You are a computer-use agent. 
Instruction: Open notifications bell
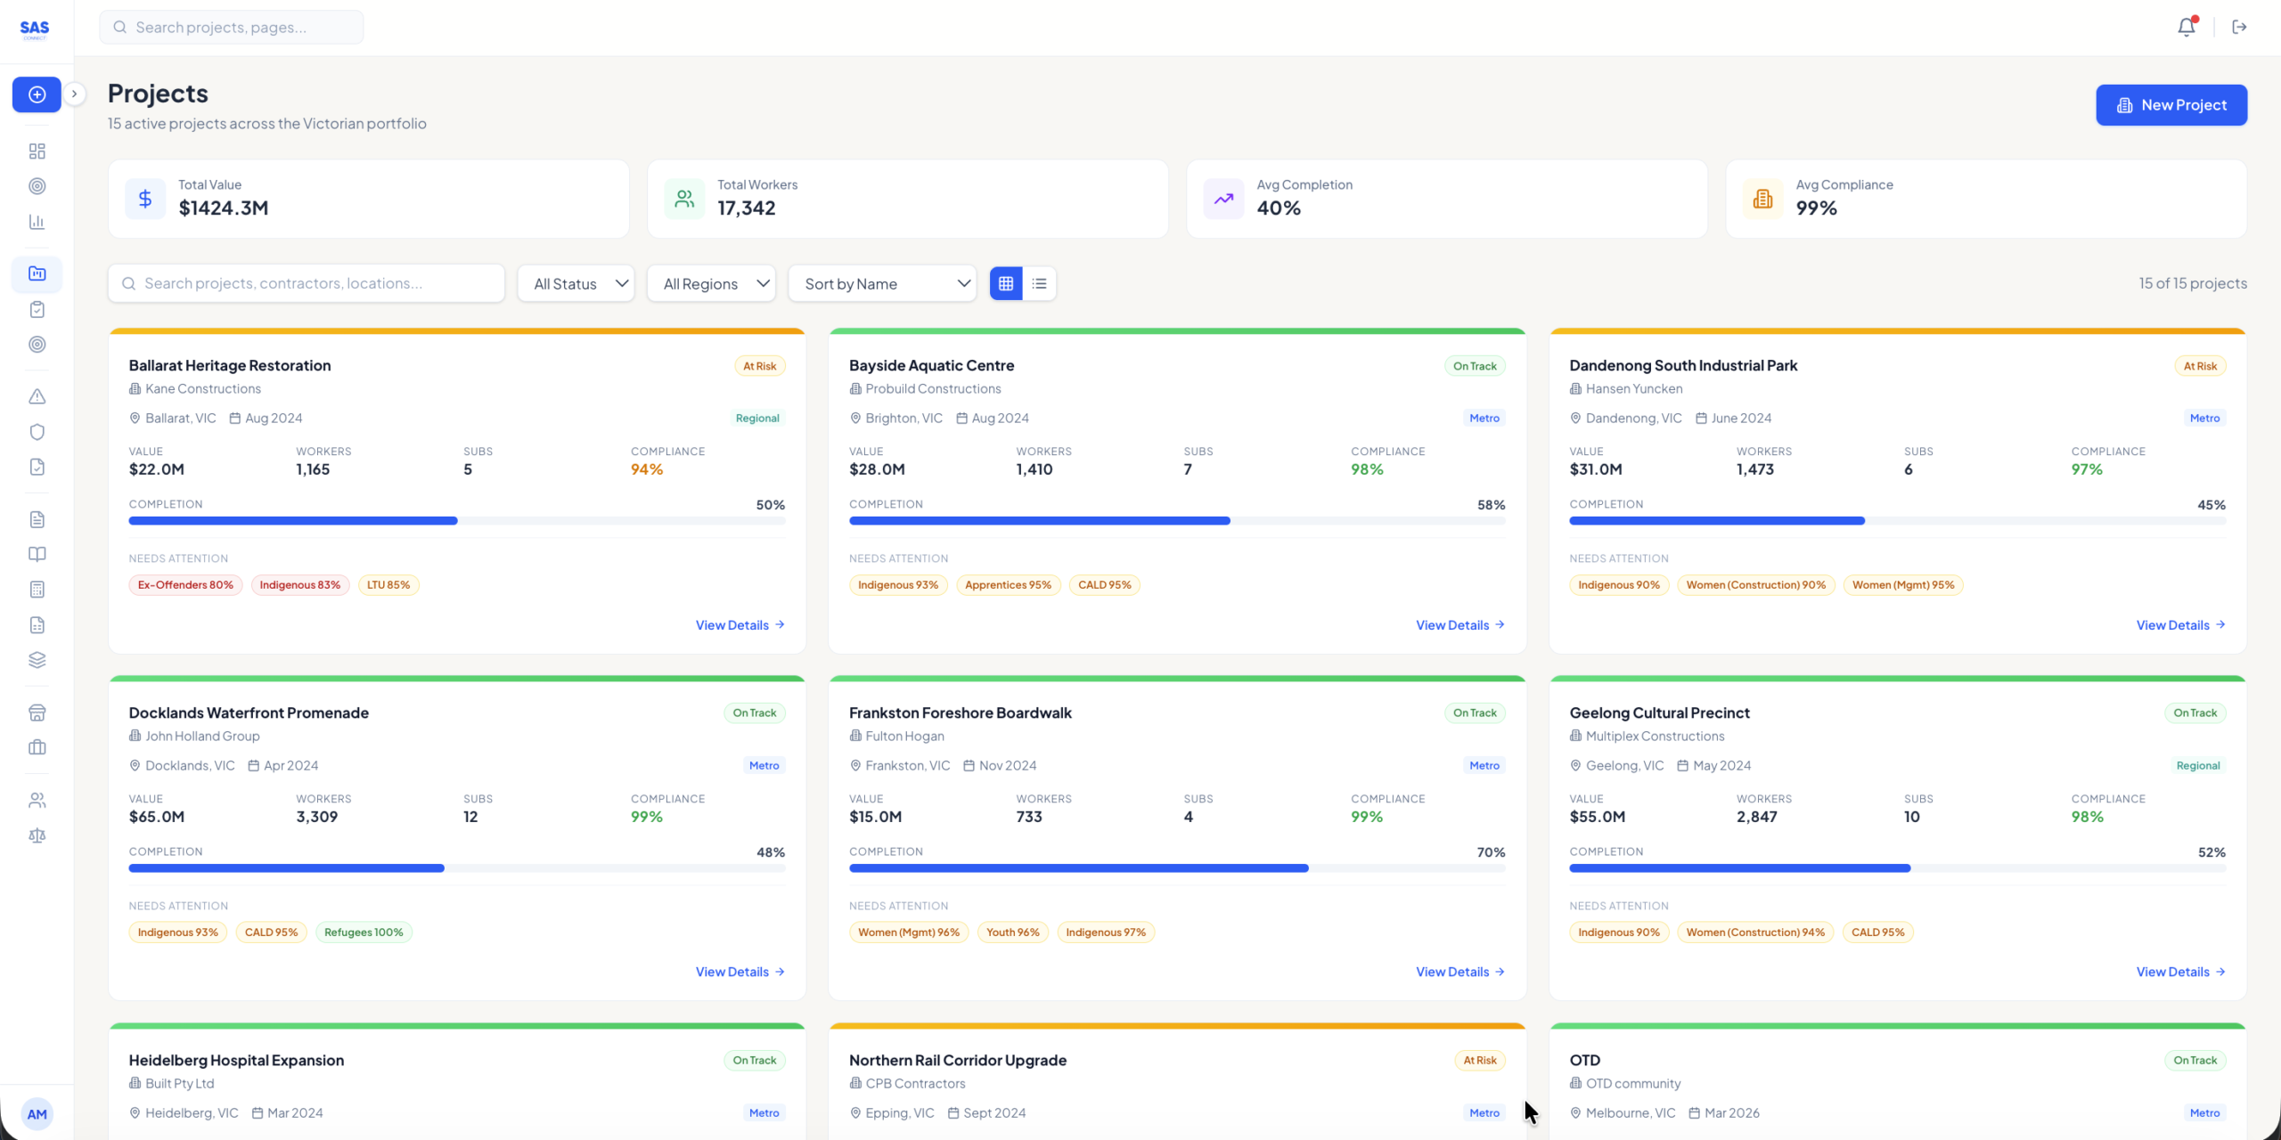(2187, 27)
